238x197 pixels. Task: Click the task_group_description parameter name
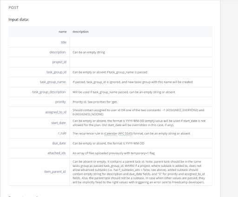point(49,92)
